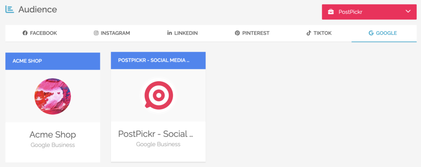421x167 pixels.
Task: Click the Audience chart icon in the header
Action: tap(10, 9)
